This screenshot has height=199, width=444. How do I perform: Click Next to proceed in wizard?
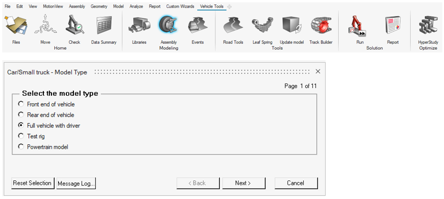click(243, 183)
